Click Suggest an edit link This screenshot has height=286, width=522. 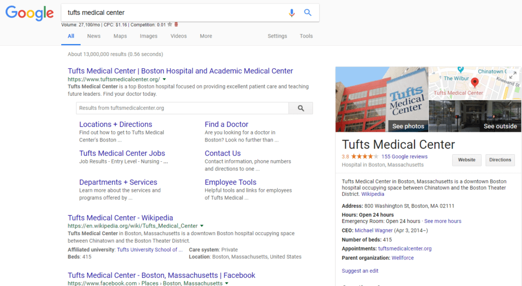click(x=360, y=271)
